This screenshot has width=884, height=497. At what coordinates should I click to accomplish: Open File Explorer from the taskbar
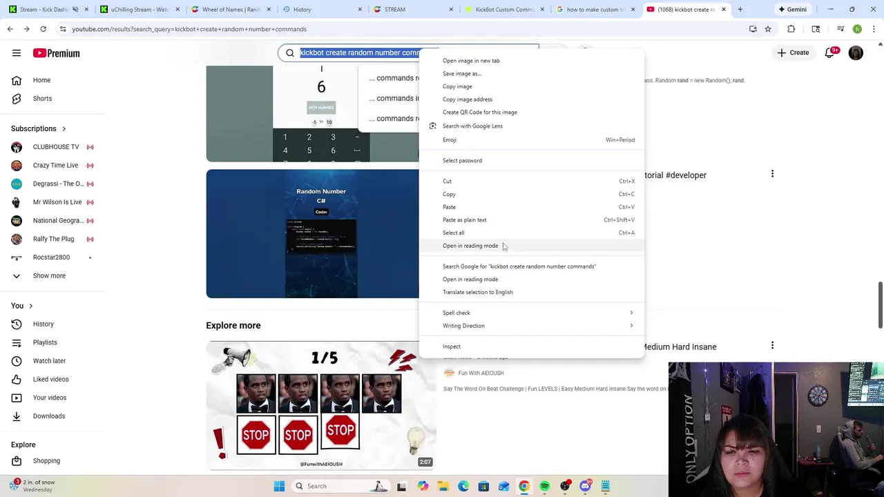tap(443, 486)
